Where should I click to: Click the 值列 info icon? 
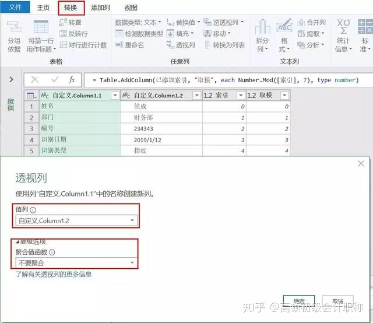point(33,210)
